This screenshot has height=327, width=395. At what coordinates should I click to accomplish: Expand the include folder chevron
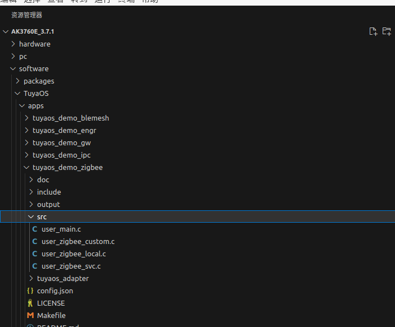[x=31, y=192]
